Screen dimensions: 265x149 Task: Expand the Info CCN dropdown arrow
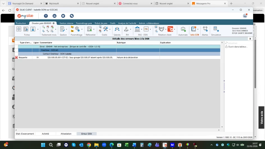tap(198, 29)
